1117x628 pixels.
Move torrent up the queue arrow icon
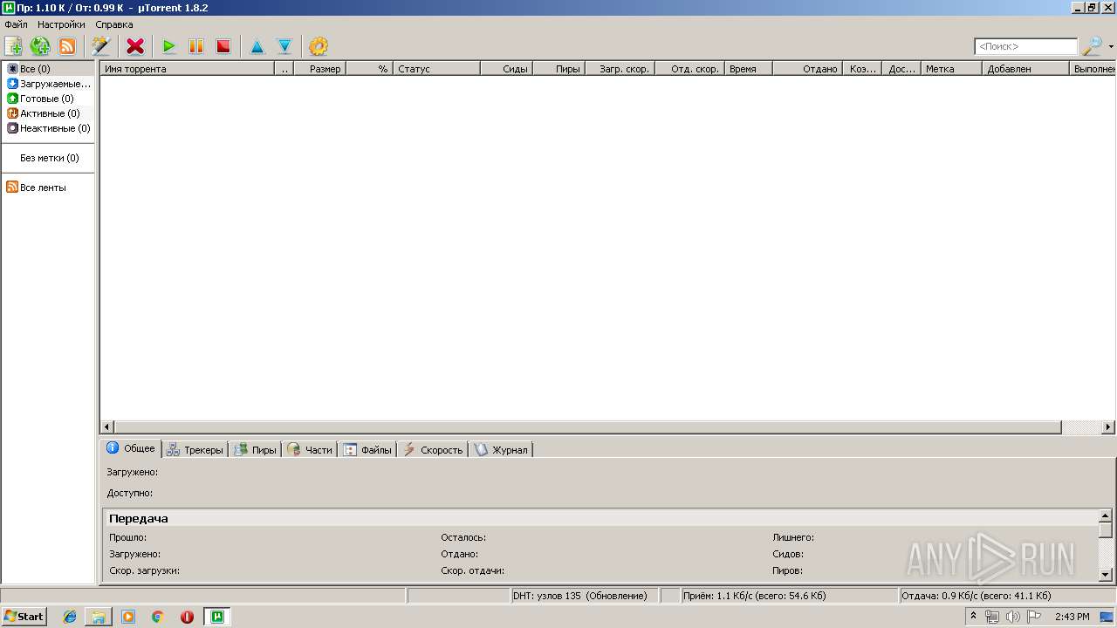pos(257,46)
